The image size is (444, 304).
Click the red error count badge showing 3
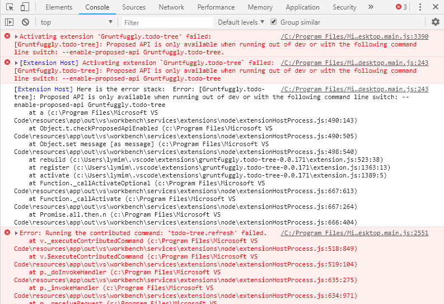tap(401, 7)
